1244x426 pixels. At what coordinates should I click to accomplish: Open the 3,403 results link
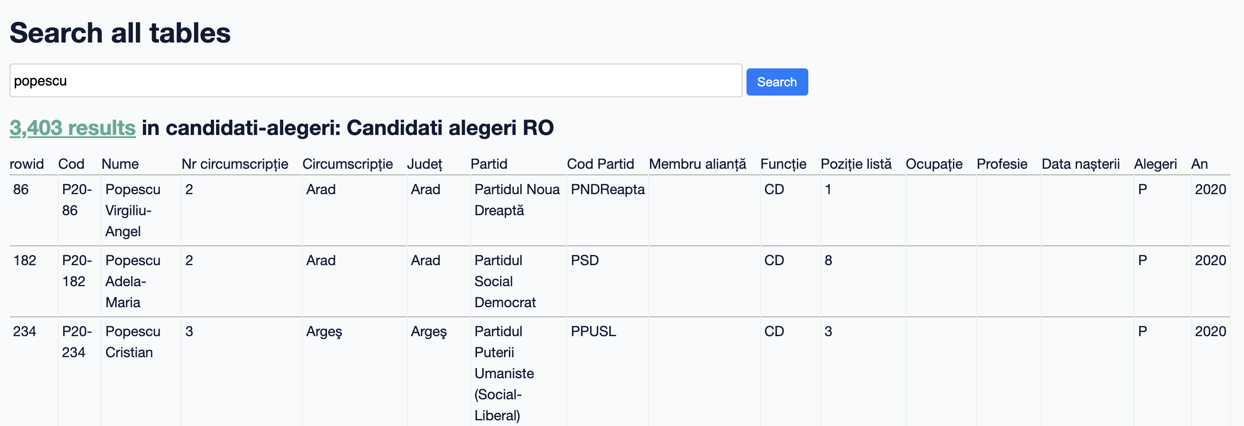coord(72,128)
